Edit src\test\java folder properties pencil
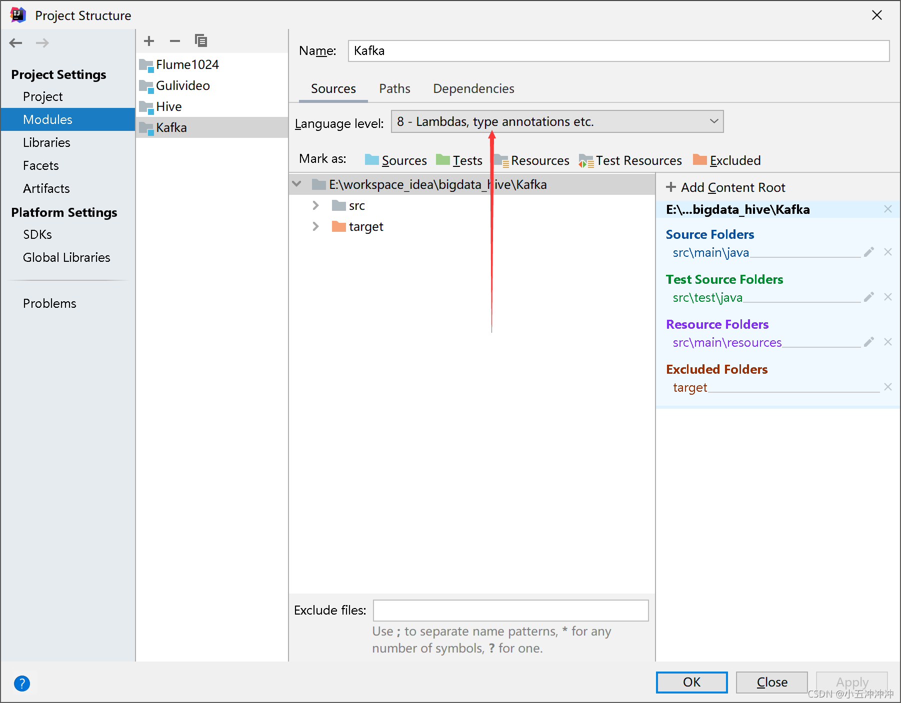 coord(869,297)
